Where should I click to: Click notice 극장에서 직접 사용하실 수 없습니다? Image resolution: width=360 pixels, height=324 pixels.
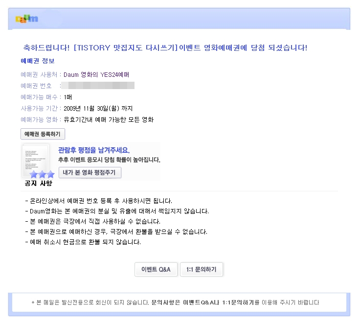pos(93,222)
